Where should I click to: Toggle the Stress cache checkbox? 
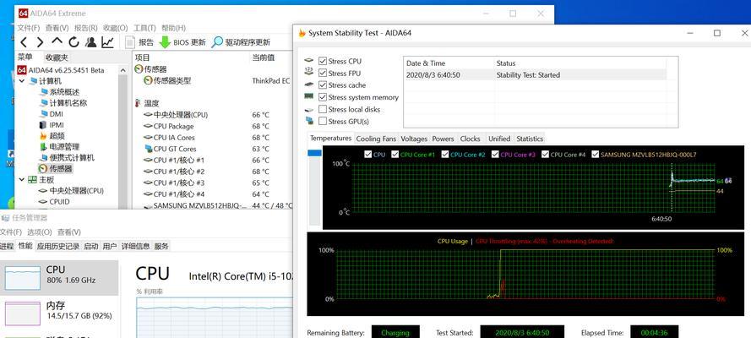pyautogui.click(x=323, y=85)
